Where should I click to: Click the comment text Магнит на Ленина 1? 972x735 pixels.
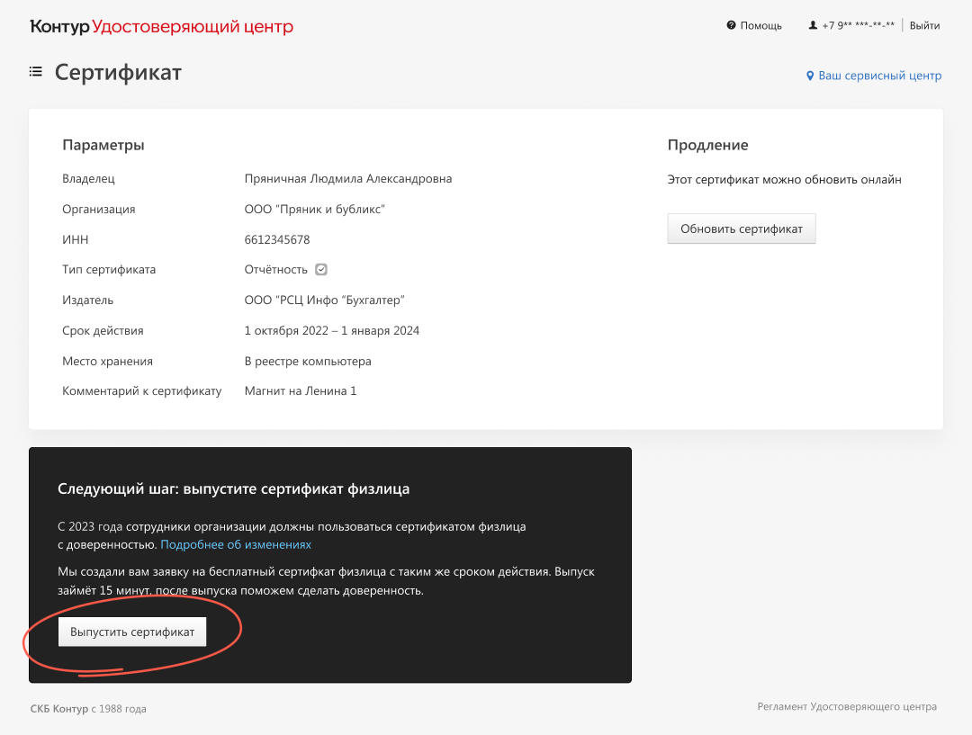301,391
